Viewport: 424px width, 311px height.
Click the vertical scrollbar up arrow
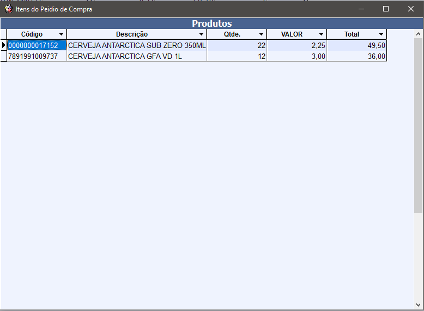click(x=418, y=34)
